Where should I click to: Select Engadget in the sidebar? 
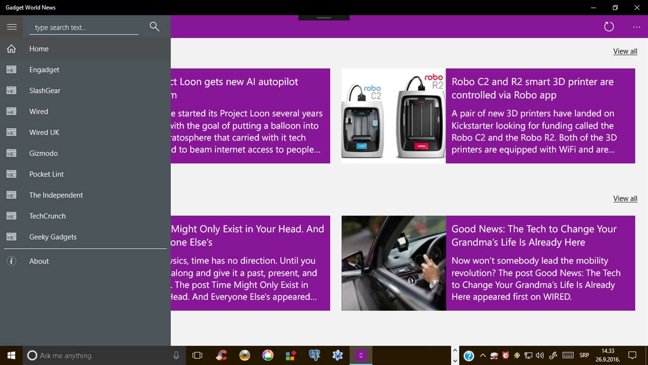pos(85,69)
